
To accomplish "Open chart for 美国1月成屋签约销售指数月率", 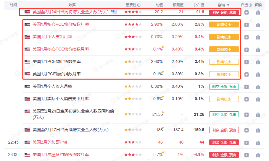I will (258, 155).
